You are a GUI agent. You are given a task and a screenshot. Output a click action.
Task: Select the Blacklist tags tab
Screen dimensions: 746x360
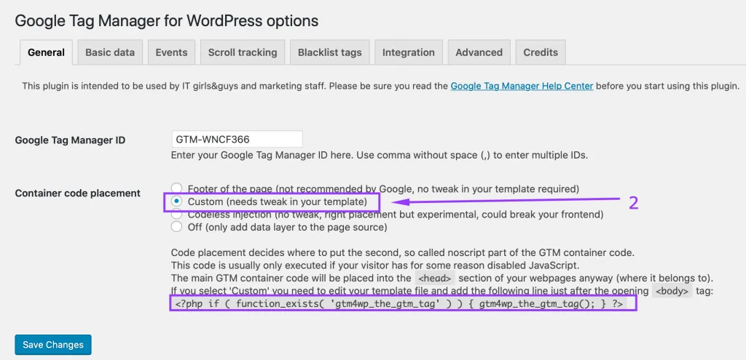pyautogui.click(x=330, y=52)
